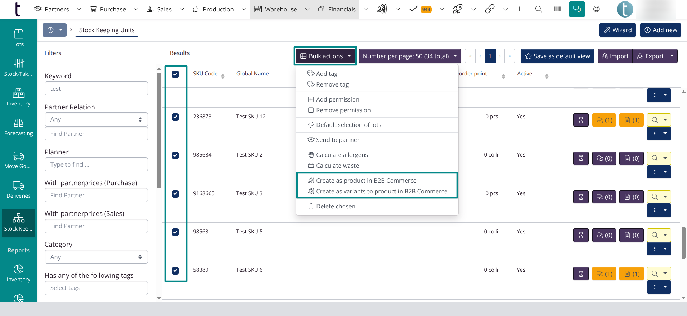687x316 pixels.
Task: Click the Planner type-to-find field
Action: 96,164
